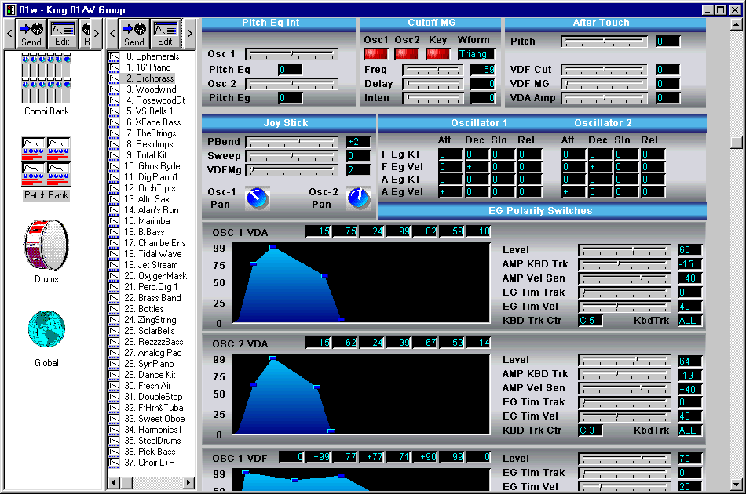Shift the left toolbar with left arrow
Screen dimensions: 746x494
pyautogui.click(x=9, y=33)
